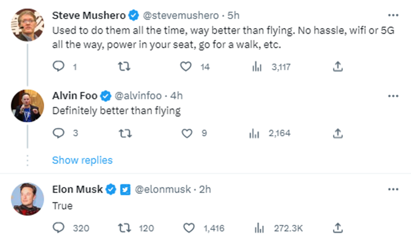Open more options on Elon Musk's tweet
411x240 pixels.
[x=393, y=189]
